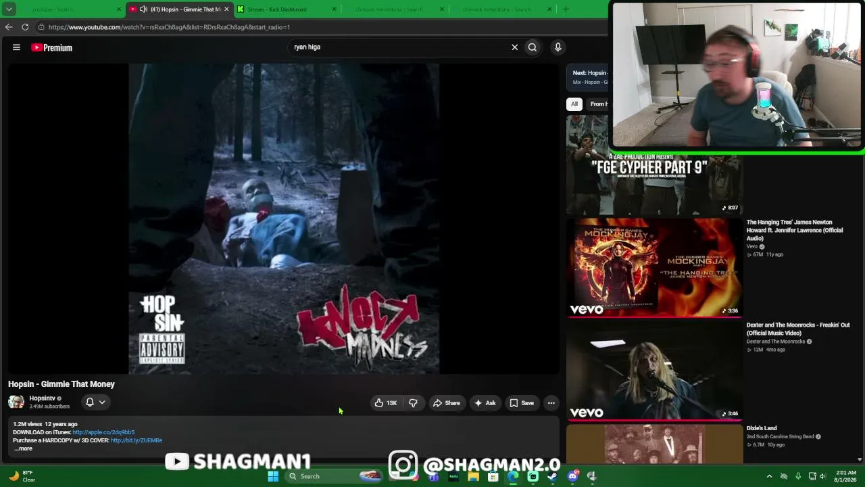Show hidden system tray icons chevron
The image size is (865, 487).
point(769,476)
